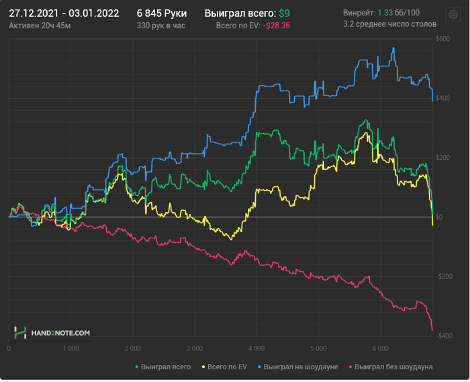The height and width of the screenshot is (382, 470).
Task: Click the $200 y-axis label
Action: 442,157
